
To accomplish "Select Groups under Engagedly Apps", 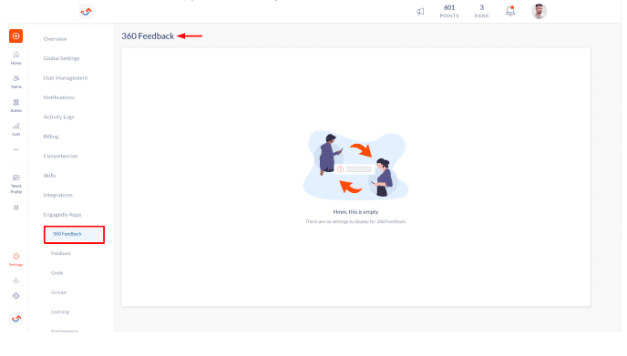I will coord(58,292).
